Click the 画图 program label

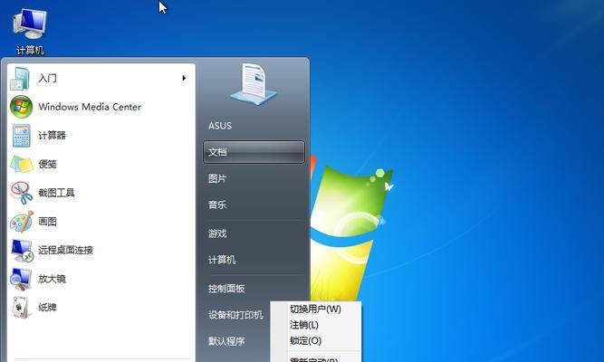coord(47,222)
